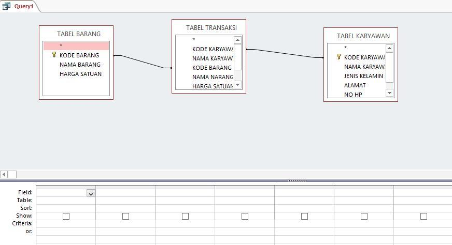This screenshot has width=452, height=245.
Task: Select HARGA SATUAN in TABEL BARANG
Action: [81, 74]
